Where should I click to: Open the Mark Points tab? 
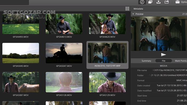click(181, 61)
